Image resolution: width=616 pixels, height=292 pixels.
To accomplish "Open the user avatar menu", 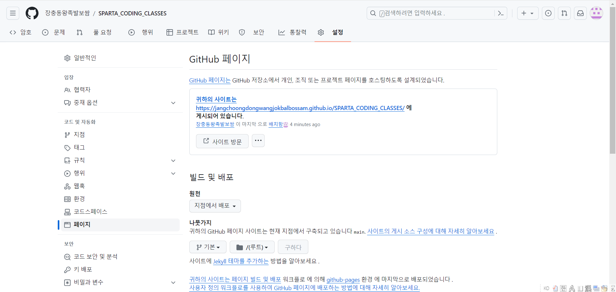I will [x=596, y=13].
